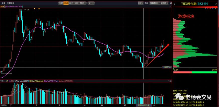The image size is (219, 107).
Task: Click the help icon on main chart
Action: pyautogui.click(x=171, y=7)
